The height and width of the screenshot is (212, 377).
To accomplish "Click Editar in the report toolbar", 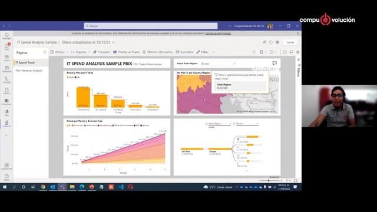I will point(202,52).
